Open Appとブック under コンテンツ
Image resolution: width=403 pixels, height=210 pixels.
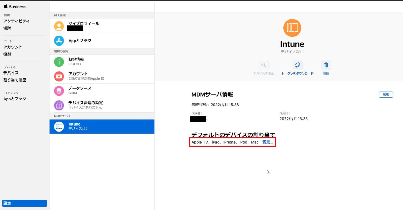point(15,99)
